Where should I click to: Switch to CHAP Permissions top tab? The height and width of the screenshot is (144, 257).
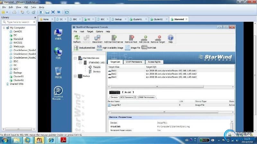click(134, 62)
